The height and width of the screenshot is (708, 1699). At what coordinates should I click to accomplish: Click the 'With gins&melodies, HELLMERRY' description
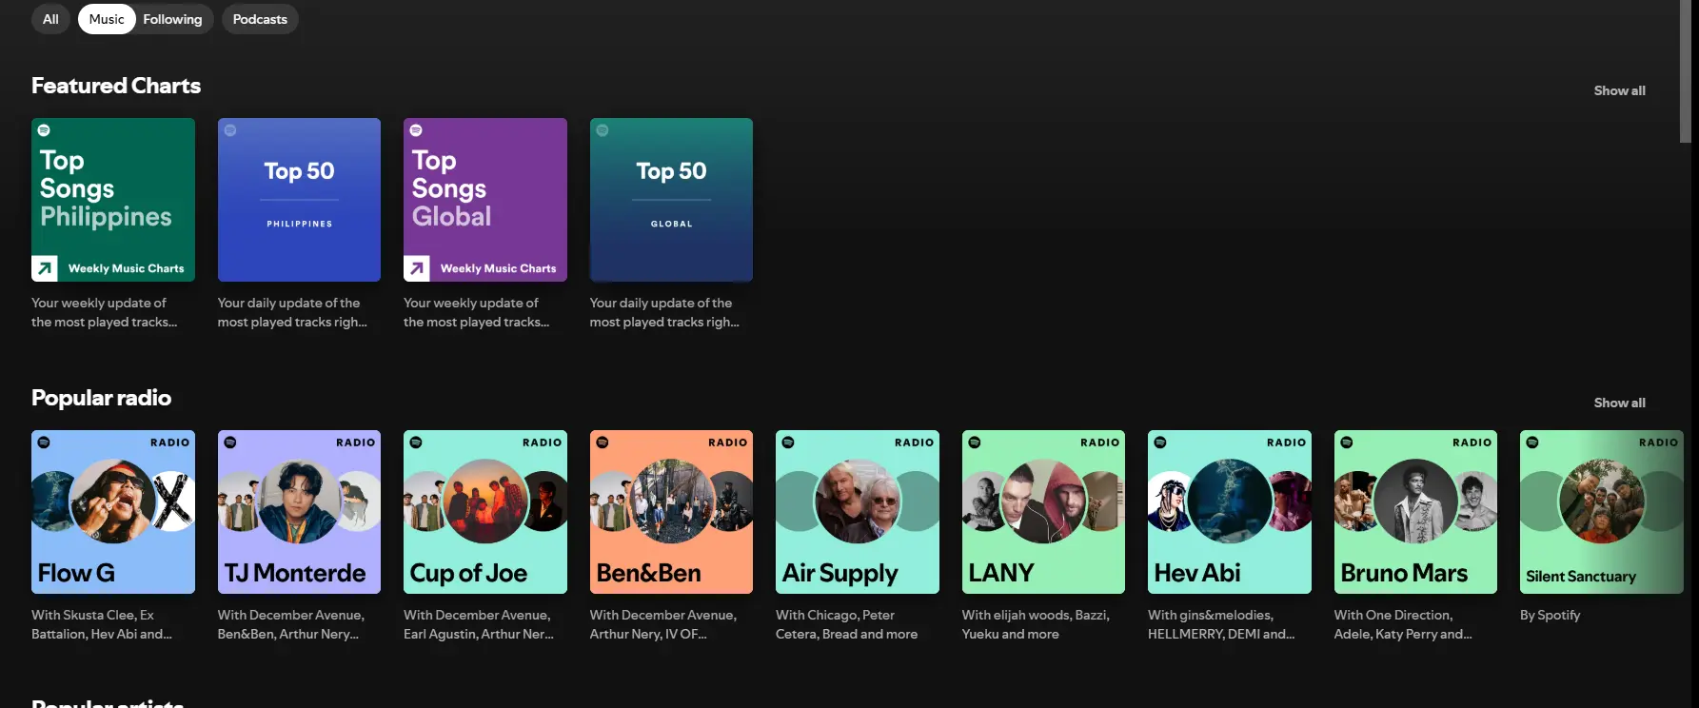click(1221, 624)
